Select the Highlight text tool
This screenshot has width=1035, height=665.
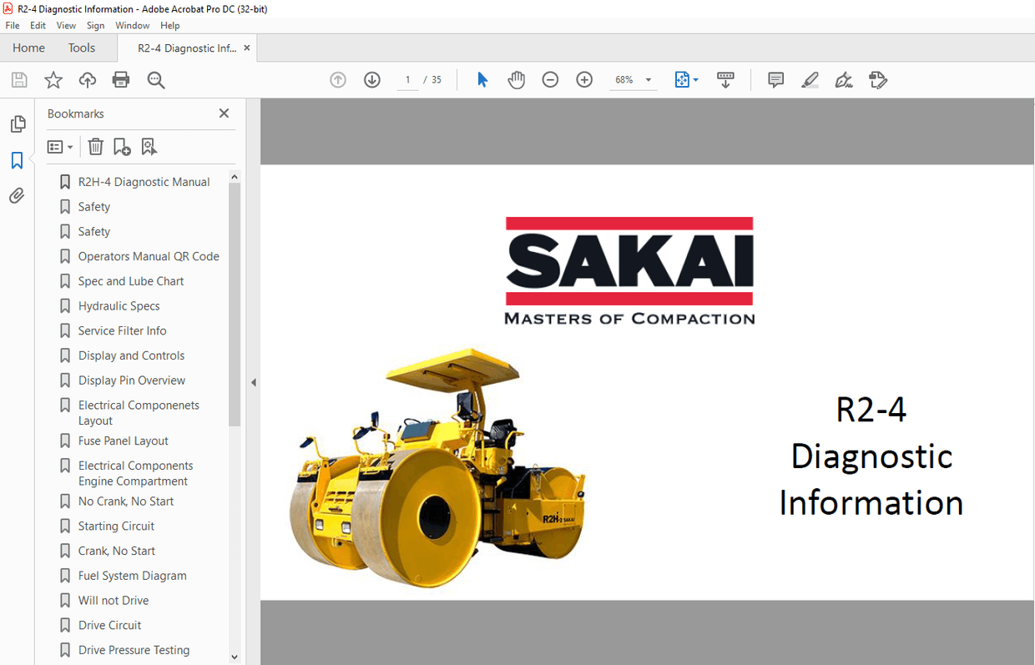tap(810, 79)
